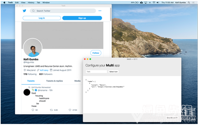
Task: Click the black avatar of @noname
Action: point(27,92)
